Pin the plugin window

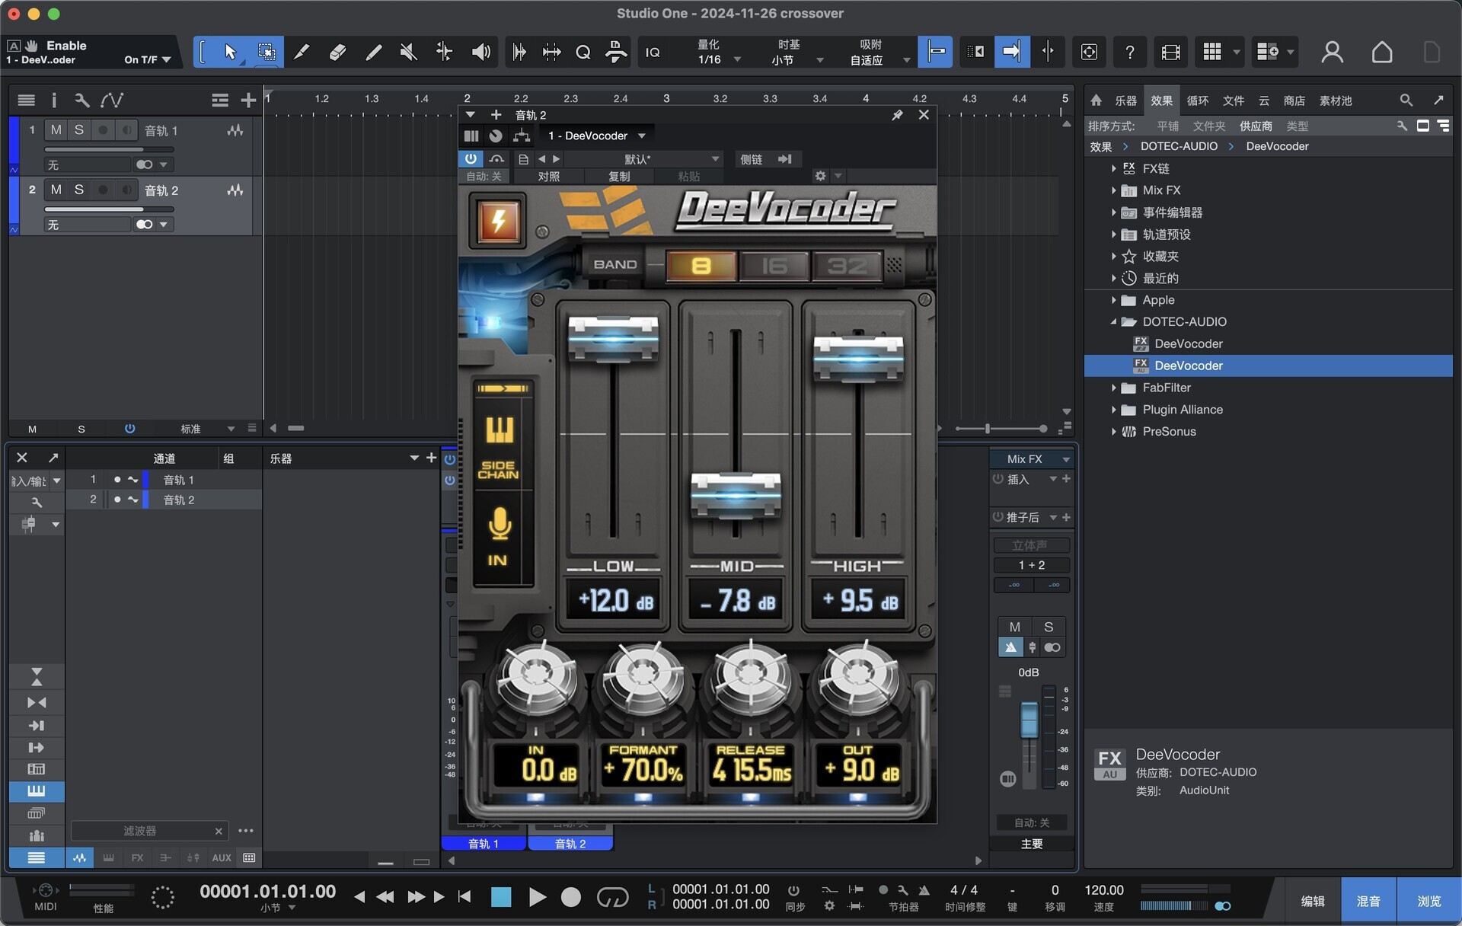point(897,115)
